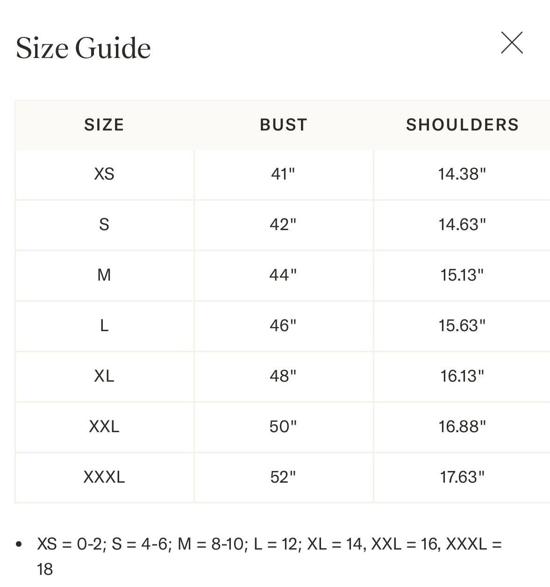
Task: Select the XL size row label
Action: click(104, 376)
